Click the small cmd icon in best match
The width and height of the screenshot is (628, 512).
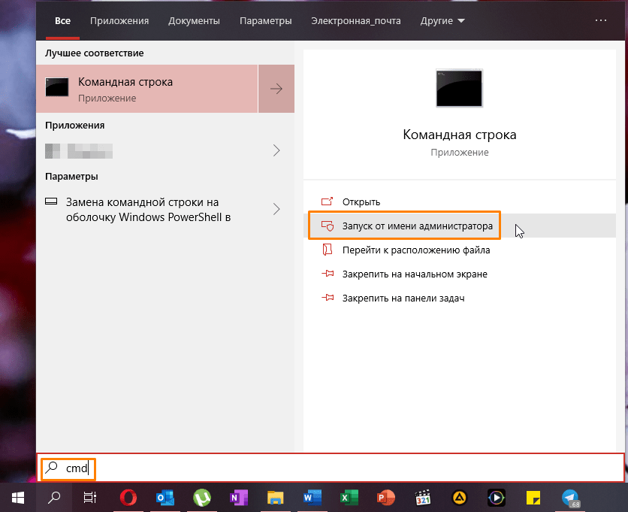coord(57,87)
